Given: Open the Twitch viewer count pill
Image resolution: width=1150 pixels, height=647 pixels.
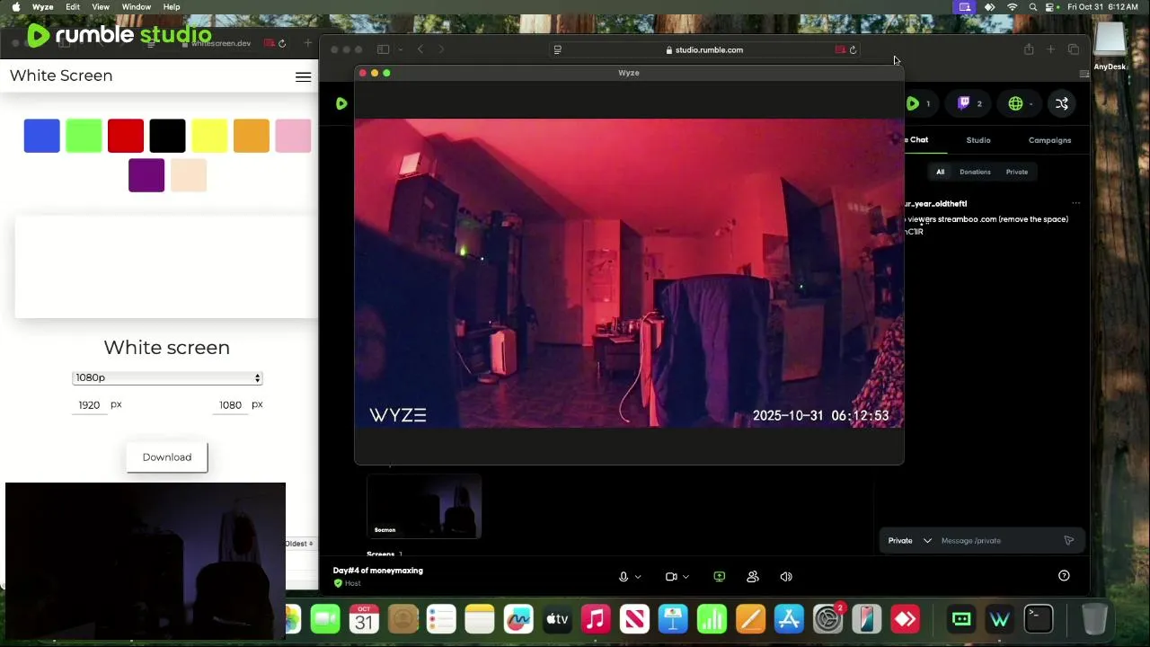Looking at the screenshot, I should click(969, 103).
